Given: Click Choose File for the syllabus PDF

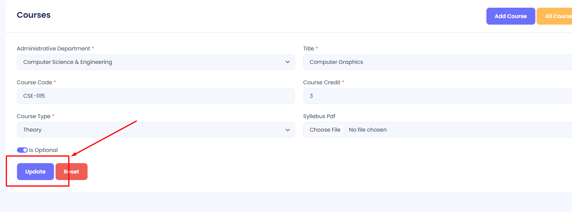Looking at the screenshot, I should click(325, 130).
